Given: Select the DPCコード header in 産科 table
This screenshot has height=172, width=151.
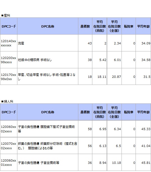Looking at the screenshot, I should click(x=9, y=26).
